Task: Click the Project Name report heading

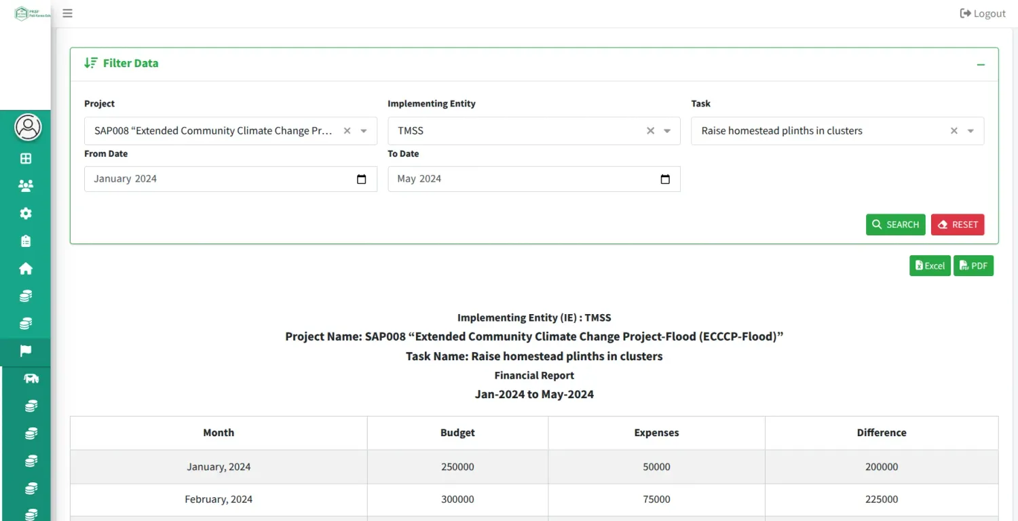Action: click(534, 336)
